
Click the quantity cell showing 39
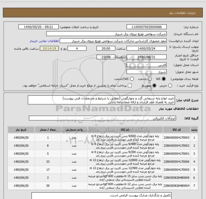point(48,186)
